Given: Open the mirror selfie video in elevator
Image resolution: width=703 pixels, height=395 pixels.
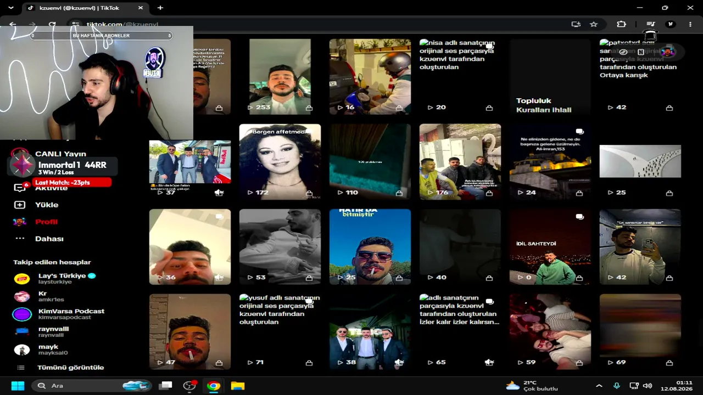Looking at the screenshot, I should coord(640,247).
